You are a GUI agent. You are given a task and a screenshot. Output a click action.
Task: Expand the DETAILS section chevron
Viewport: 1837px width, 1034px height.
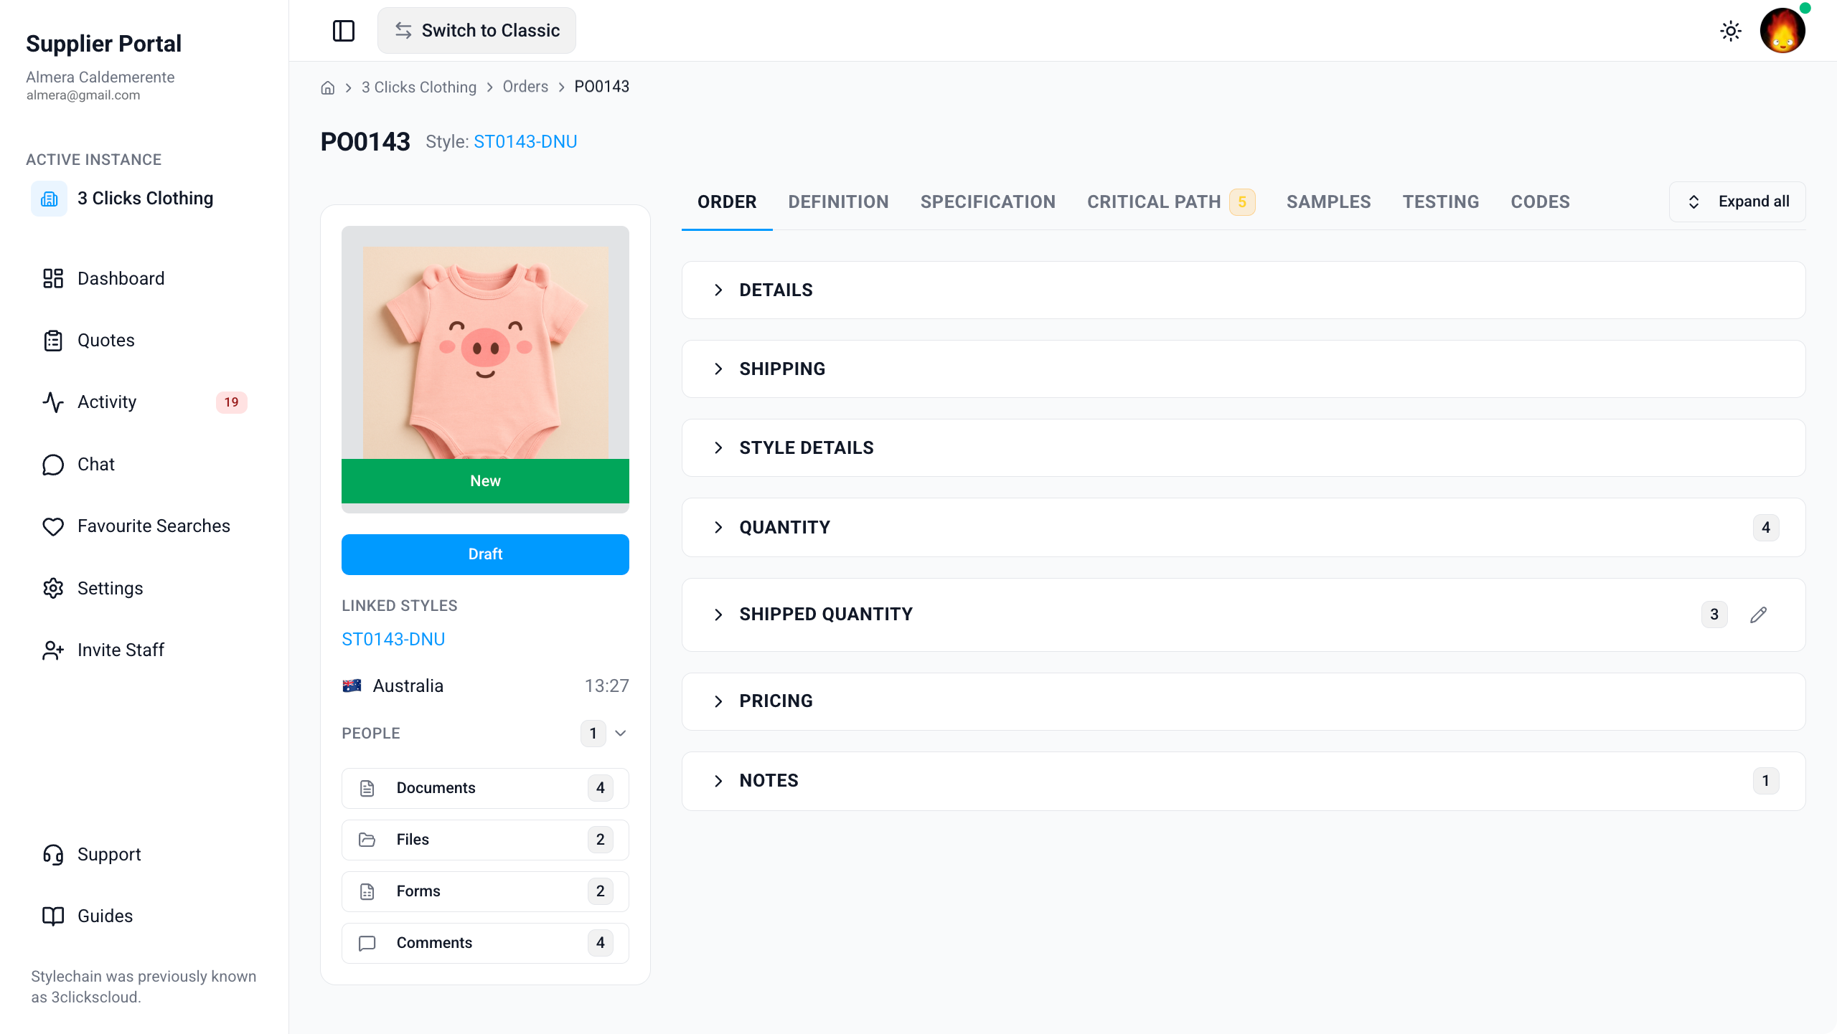coord(718,290)
